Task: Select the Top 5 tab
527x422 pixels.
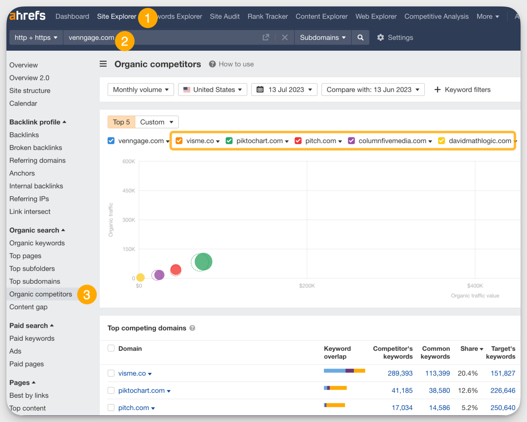Action: tap(121, 122)
